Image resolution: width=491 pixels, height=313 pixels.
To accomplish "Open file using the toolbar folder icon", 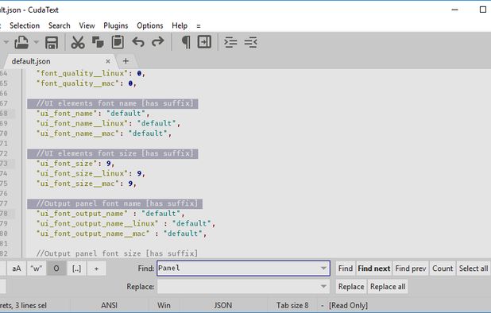I will click(21, 42).
